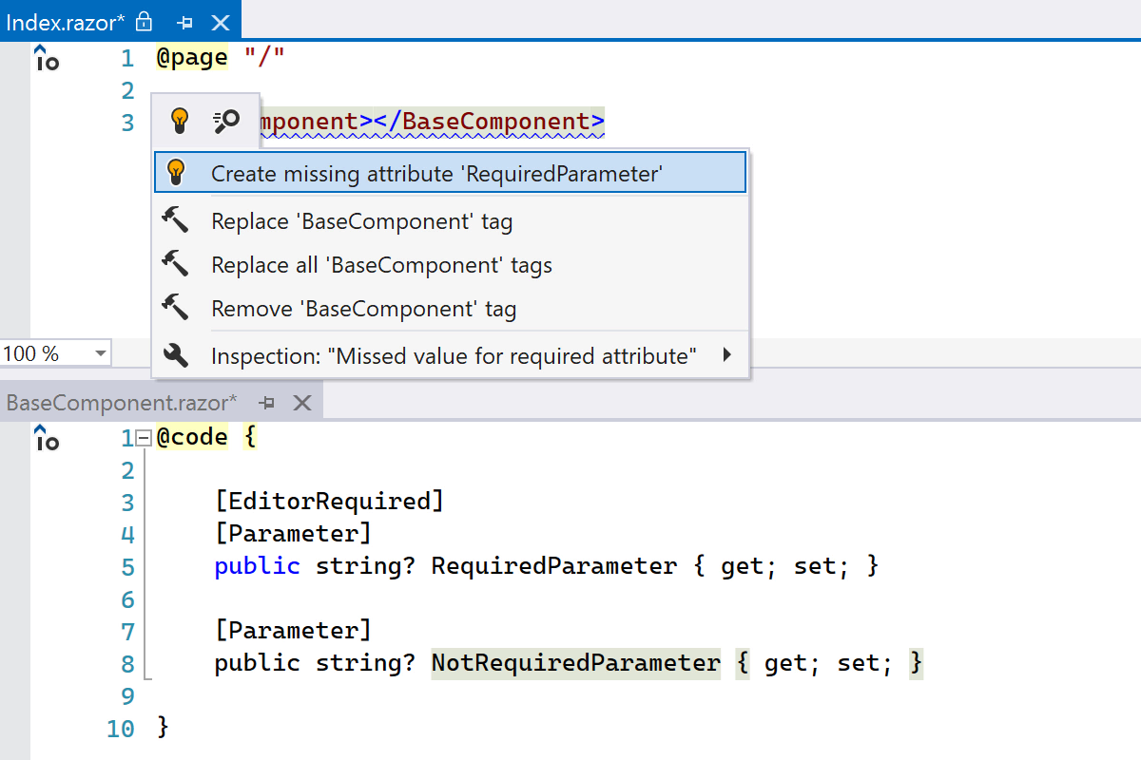Choose Replace all 'BaseComponent' tags
Image resolution: width=1141 pixels, height=760 pixels.
point(381,265)
